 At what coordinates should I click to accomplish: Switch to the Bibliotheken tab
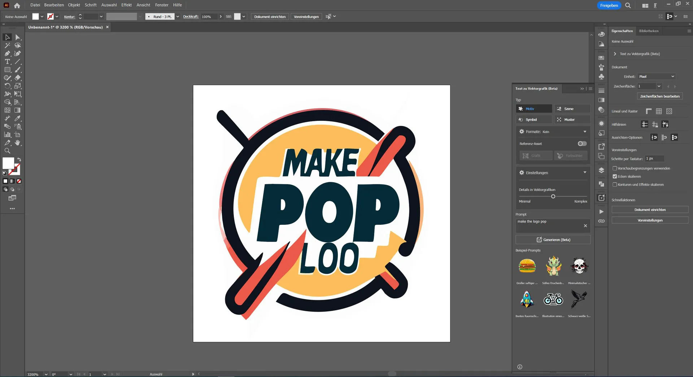(649, 31)
